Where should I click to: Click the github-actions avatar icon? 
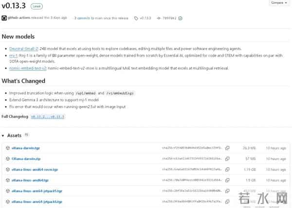4,18
